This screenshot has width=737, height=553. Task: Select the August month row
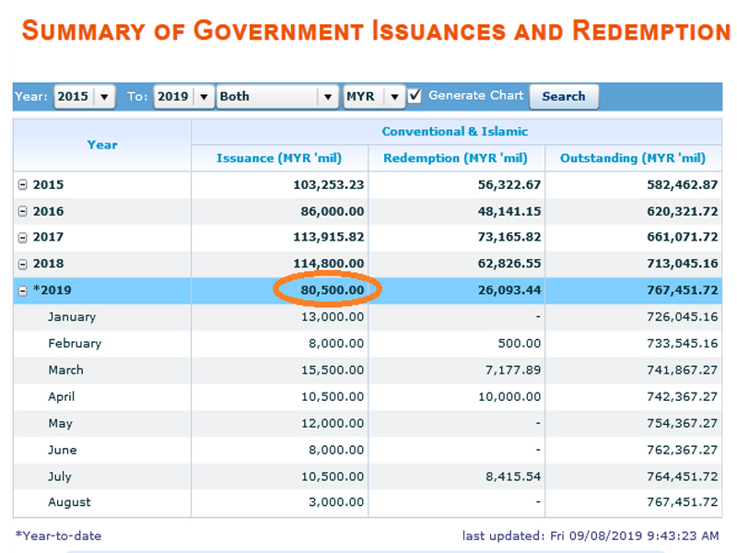[x=69, y=503]
